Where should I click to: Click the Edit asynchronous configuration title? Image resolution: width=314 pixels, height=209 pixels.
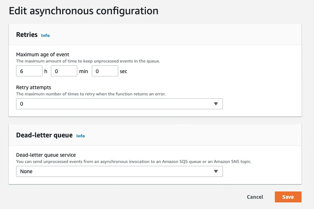pyautogui.click(x=83, y=11)
